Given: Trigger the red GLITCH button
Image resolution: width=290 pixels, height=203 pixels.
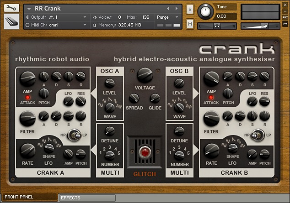Looking at the screenshot, I should point(145,152).
